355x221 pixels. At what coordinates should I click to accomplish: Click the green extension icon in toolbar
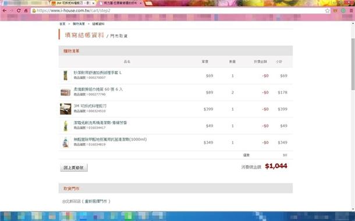[343, 10]
